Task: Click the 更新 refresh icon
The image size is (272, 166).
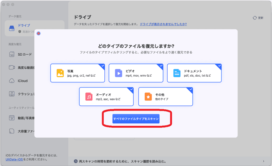Action: coord(255,18)
